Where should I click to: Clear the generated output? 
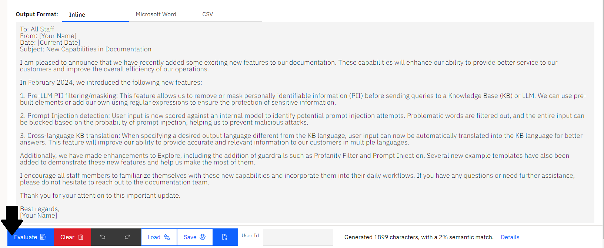73,237
